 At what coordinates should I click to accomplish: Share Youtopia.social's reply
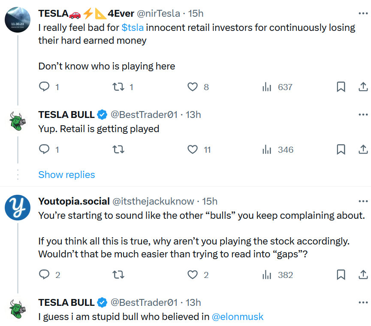tap(363, 275)
